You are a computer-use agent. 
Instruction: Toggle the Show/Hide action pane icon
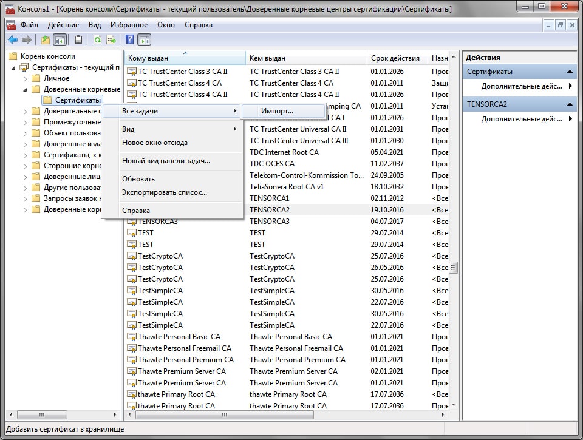pos(144,40)
